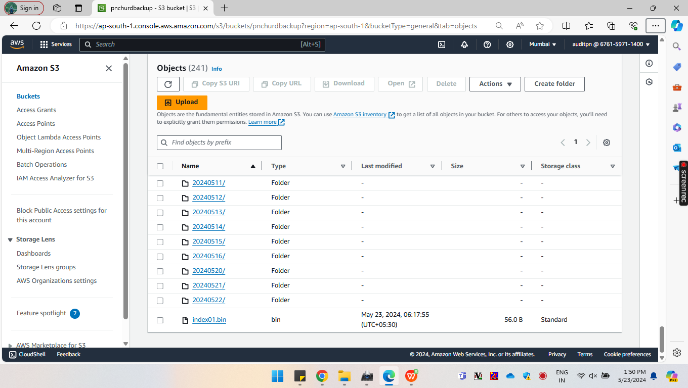Open the Amazon S3 inventory link
Viewport: 688px width, 388px height.
[364, 115]
